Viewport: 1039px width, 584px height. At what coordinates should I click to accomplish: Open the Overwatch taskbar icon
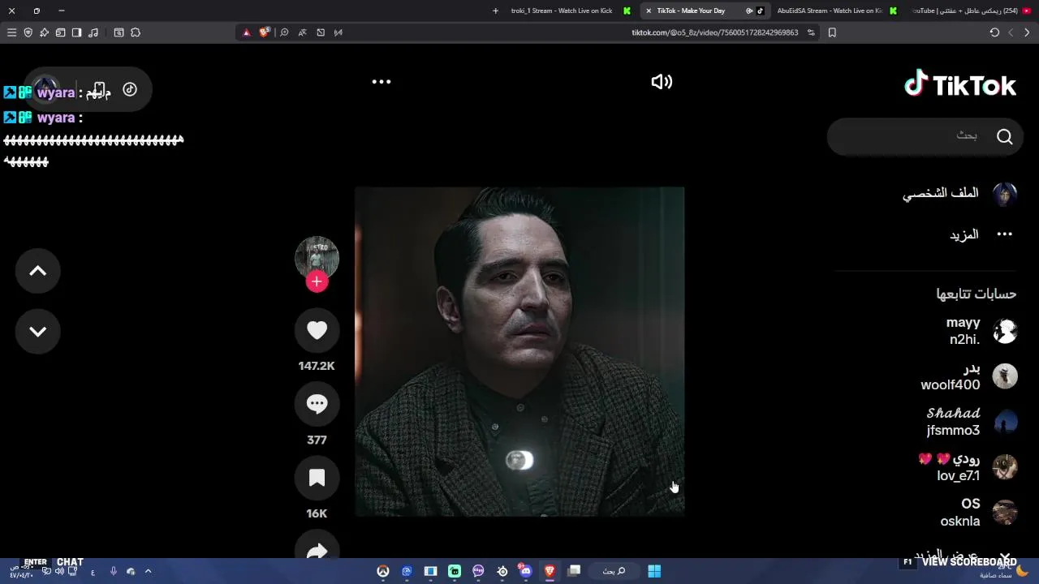click(x=383, y=571)
